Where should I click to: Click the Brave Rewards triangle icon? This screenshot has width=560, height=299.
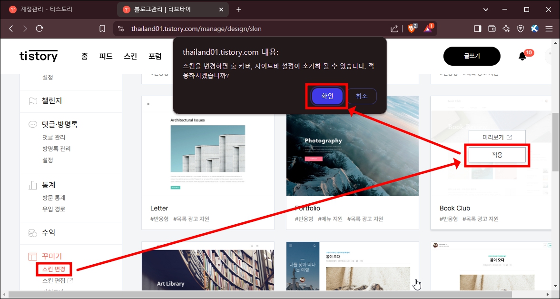click(x=428, y=28)
